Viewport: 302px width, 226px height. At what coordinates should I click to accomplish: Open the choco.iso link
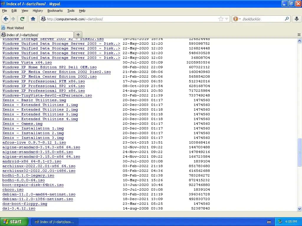[13, 190]
